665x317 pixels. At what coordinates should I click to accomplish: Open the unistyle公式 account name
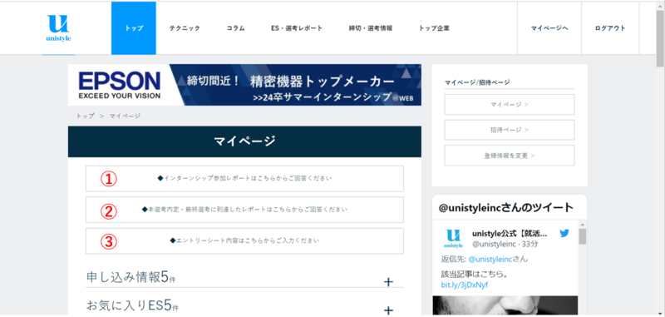coord(510,234)
